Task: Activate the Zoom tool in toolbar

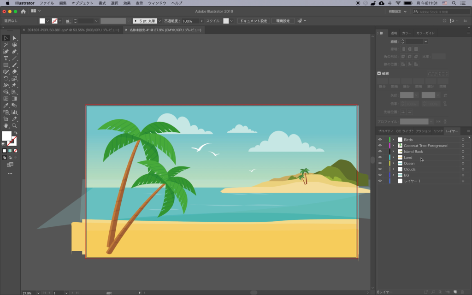Action: pyautogui.click(x=15, y=125)
